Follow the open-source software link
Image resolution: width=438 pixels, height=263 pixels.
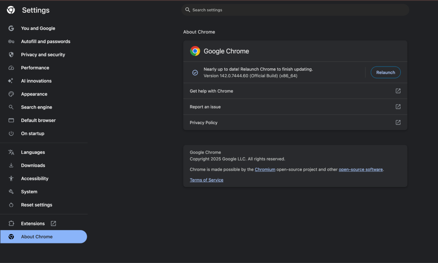point(361,170)
